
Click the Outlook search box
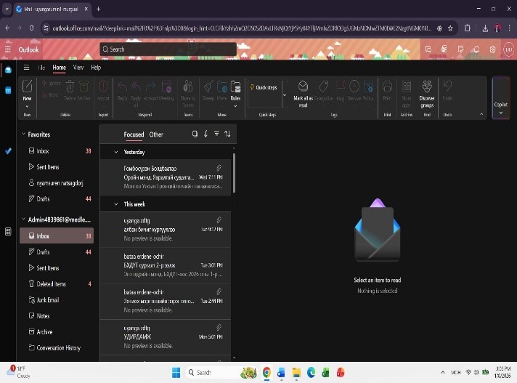(x=168, y=49)
